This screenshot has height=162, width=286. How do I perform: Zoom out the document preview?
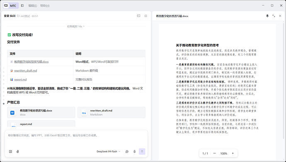[x=215, y=153]
